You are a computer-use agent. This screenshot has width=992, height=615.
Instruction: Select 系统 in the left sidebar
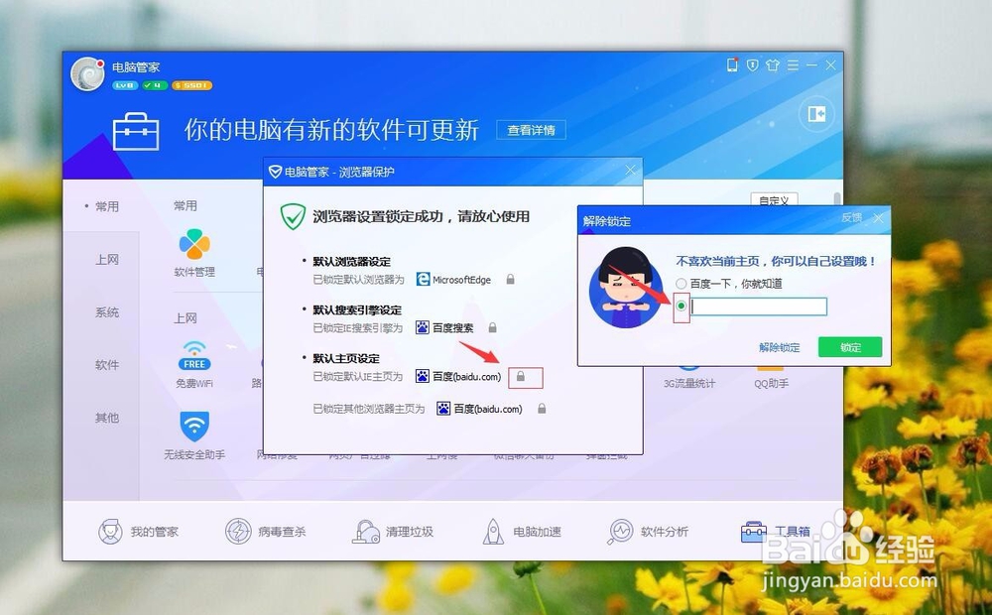(x=106, y=311)
